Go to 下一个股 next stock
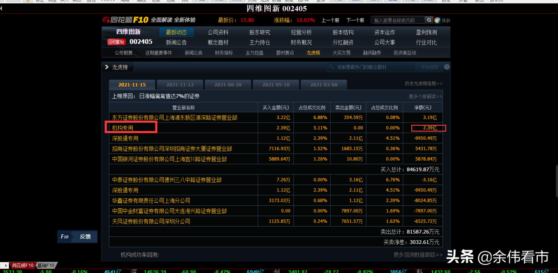This screenshot has height=273, width=558. [355, 20]
